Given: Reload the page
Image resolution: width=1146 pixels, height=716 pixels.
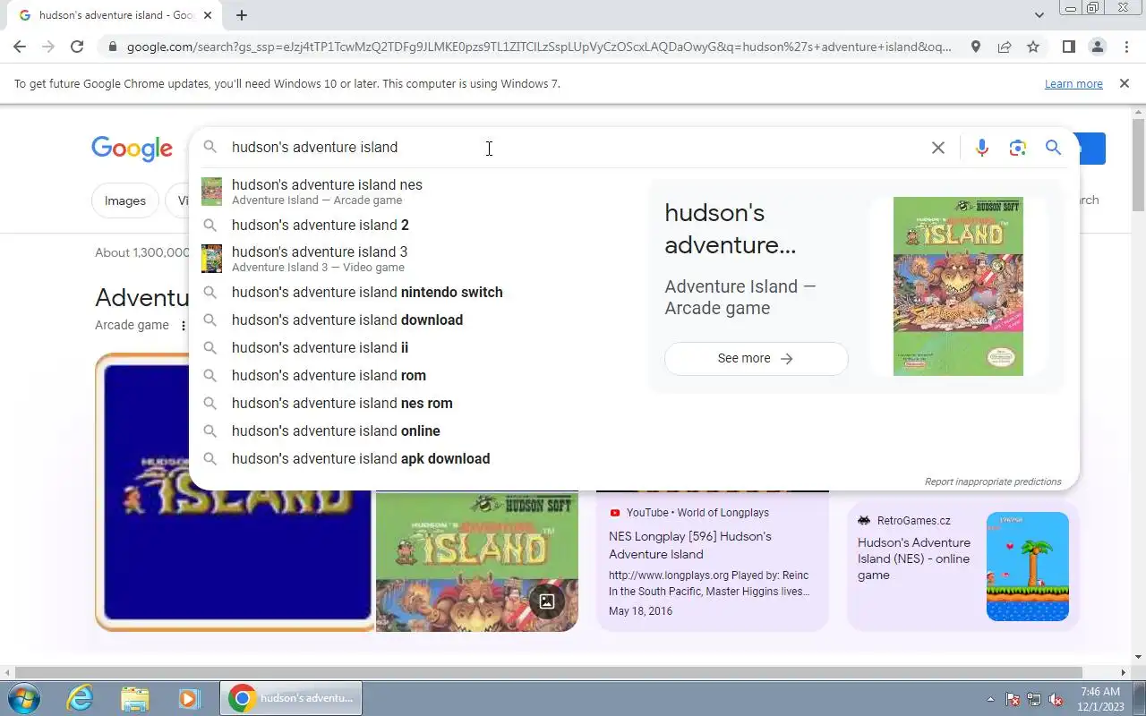Looking at the screenshot, I should pos(77,47).
